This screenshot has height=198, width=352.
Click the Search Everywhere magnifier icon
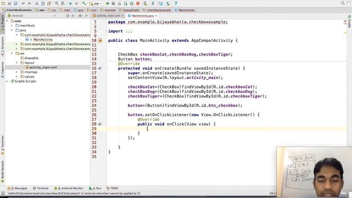[343, 3]
